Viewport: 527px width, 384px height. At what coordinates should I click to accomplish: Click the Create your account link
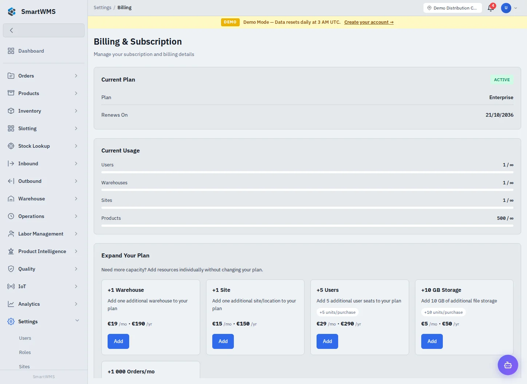(x=369, y=22)
